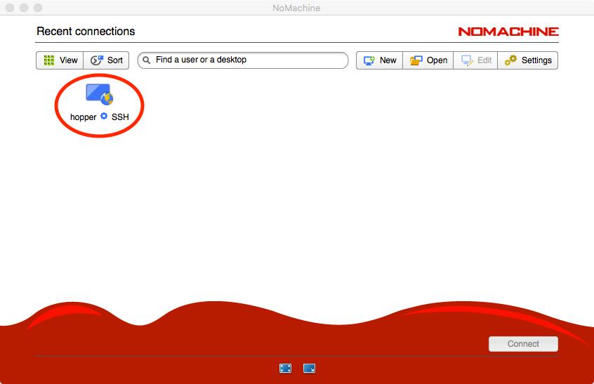Click the NoMachine logo

508,32
